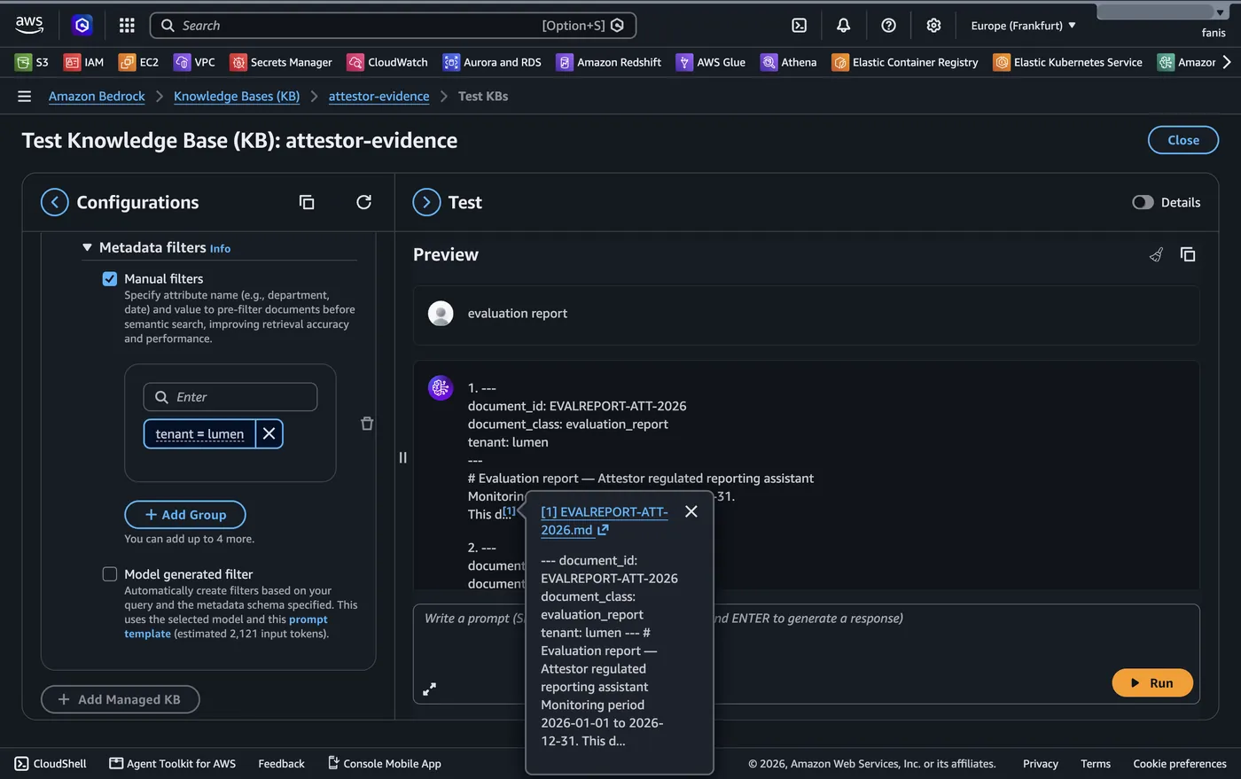Open the [1] EVALREPORT-ATT-2026.md link

pos(605,521)
